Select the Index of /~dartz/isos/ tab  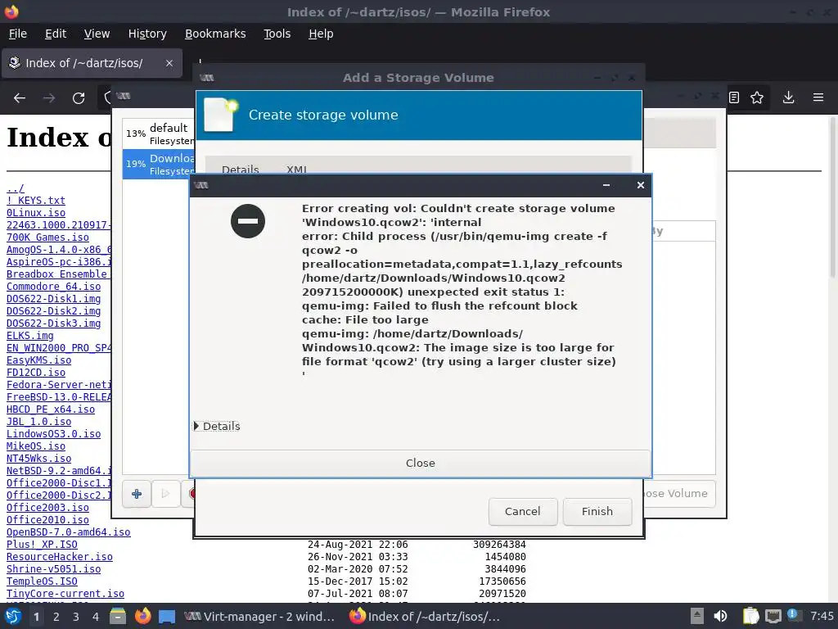click(x=92, y=63)
